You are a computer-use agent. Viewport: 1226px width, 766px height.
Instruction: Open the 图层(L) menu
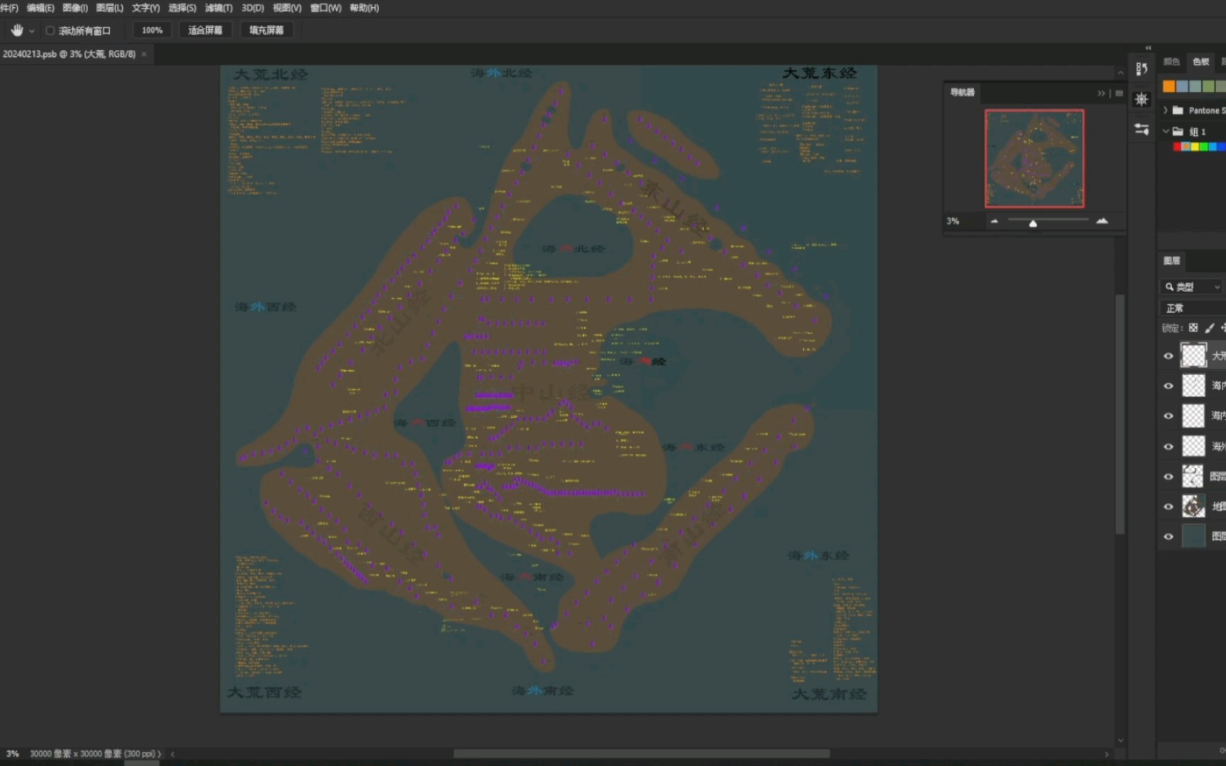point(109,8)
